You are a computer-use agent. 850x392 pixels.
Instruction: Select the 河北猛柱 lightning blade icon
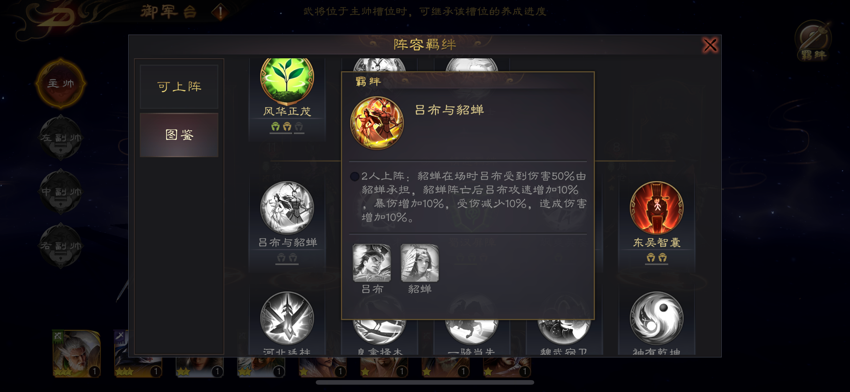287,318
